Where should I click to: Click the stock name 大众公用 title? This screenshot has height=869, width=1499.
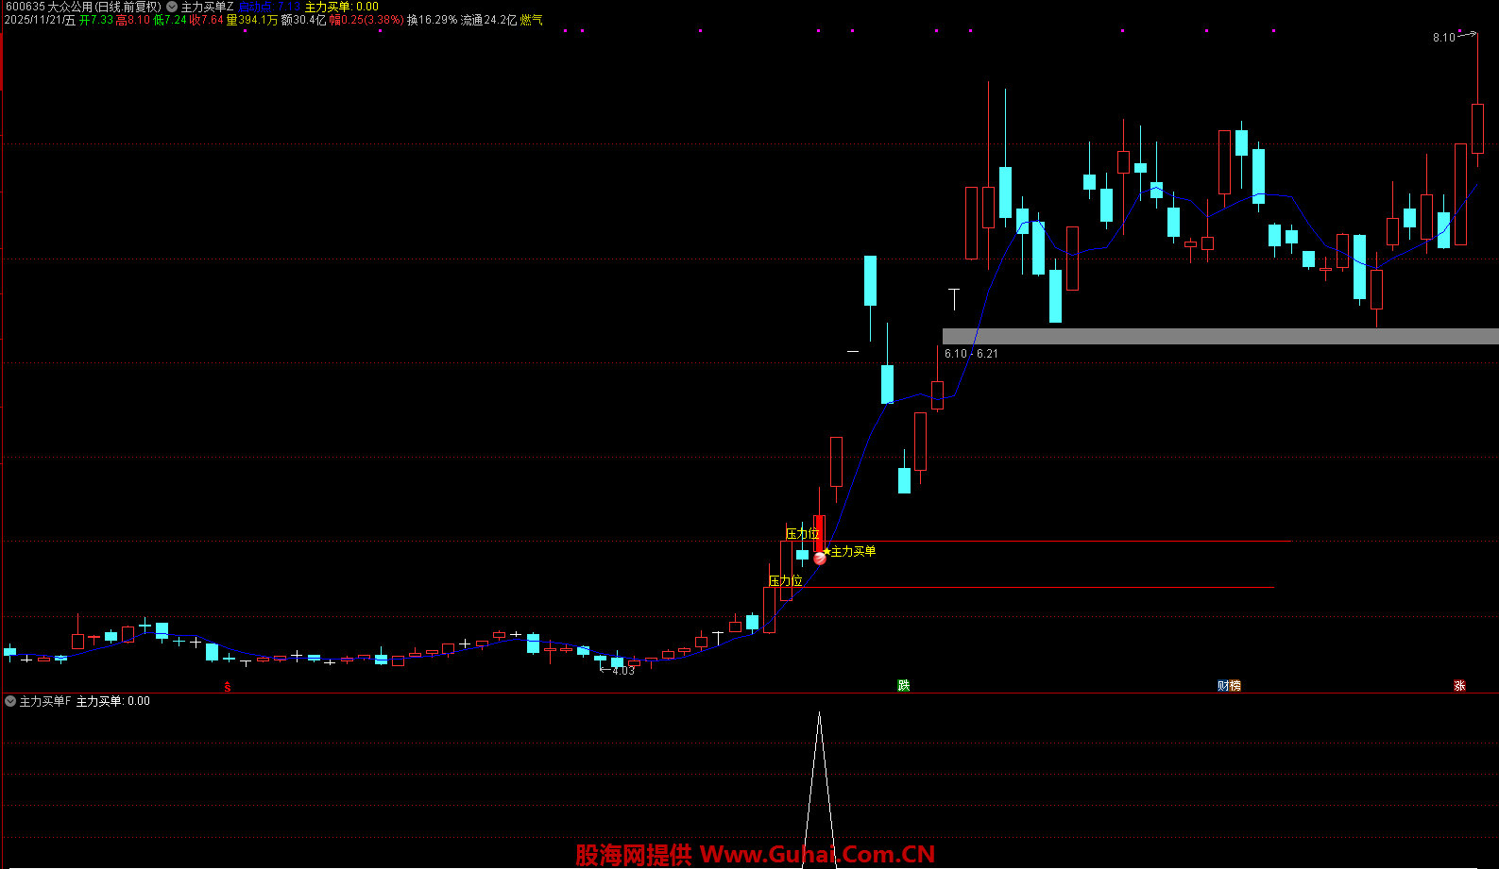71,7
